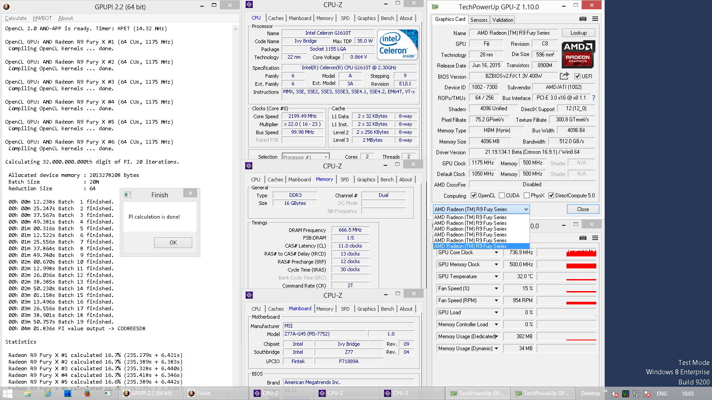
Task: Click the network tray icon
Action: [636, 394]
